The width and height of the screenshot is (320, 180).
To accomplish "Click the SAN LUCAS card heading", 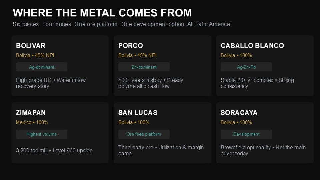I will [x=138, y=112].
